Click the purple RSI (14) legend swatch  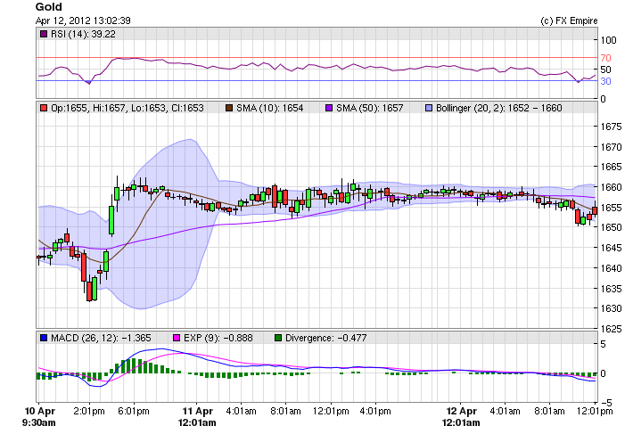[44, 34]
